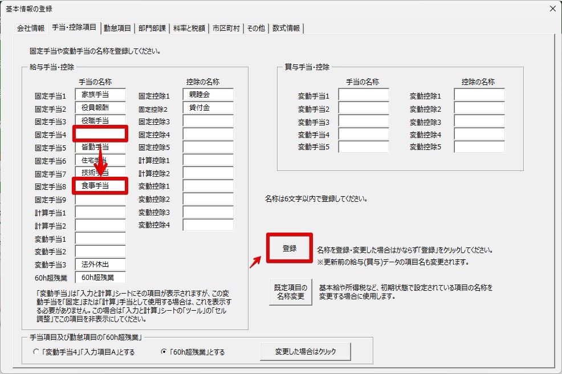Close the 基本情報の登録 dialog
This screenshot has width=562, height=374.
[552, 9]
